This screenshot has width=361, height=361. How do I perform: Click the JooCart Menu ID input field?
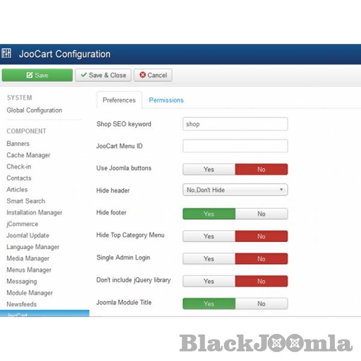point(235,146)
